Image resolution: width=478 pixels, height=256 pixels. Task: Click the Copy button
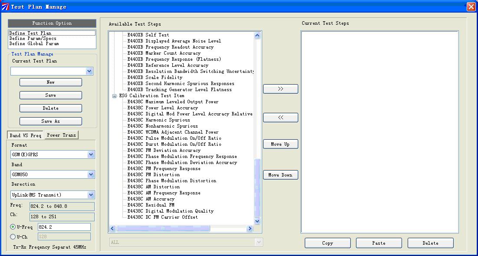click(327, 243)
